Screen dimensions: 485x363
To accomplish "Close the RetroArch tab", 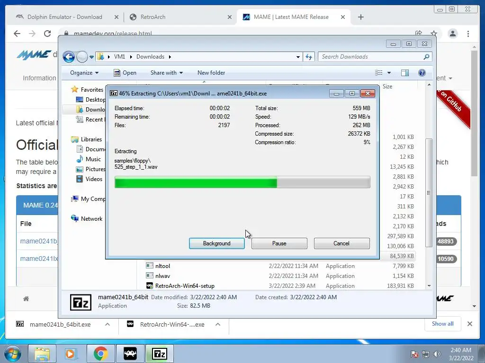I will pyautogui.click(x=230, y=17).
